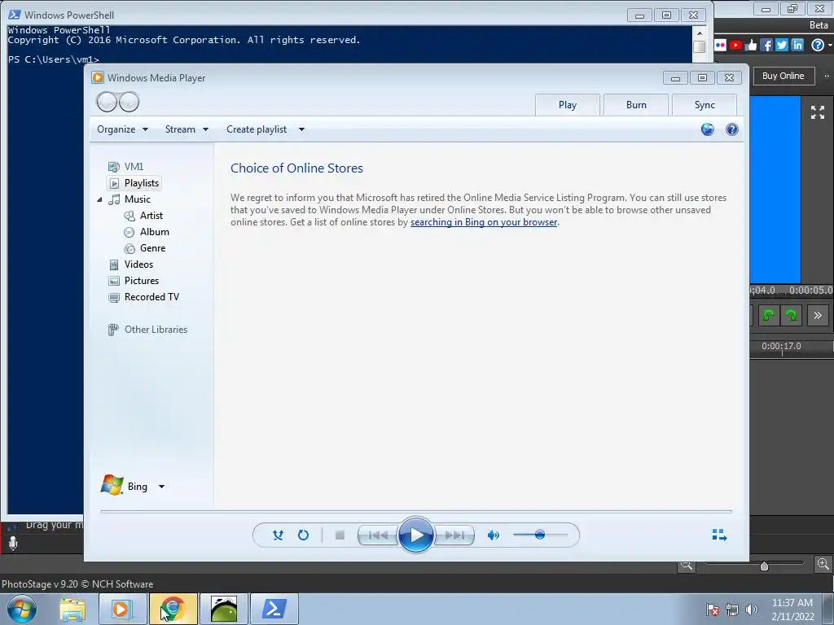
Task: Click the PhotoStage zoom out magnifier
Action: coord(687,566)
